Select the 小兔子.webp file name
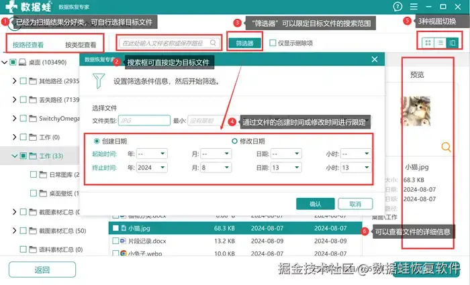This screenshot has height=285, width=470. click(145, 253)
